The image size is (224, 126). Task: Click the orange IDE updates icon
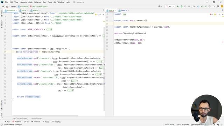222,6
